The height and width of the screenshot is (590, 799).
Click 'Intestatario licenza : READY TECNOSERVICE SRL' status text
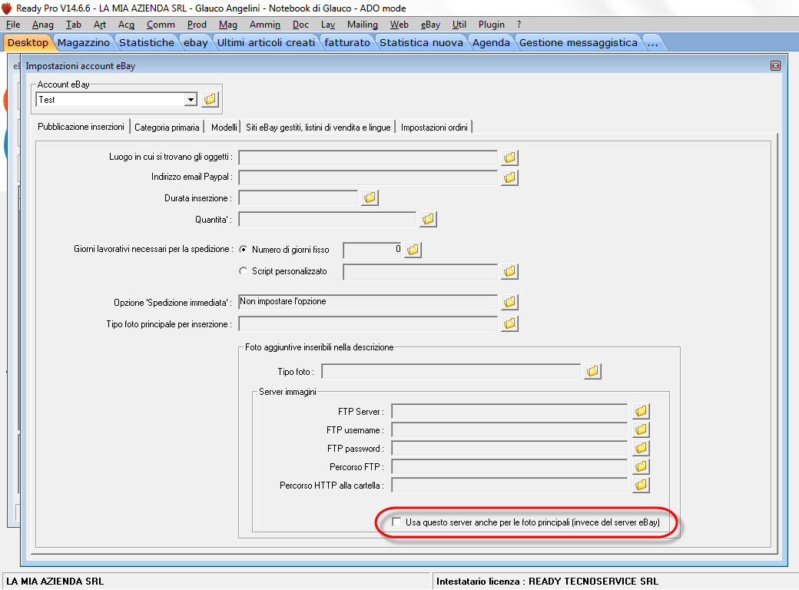(547, 581)
